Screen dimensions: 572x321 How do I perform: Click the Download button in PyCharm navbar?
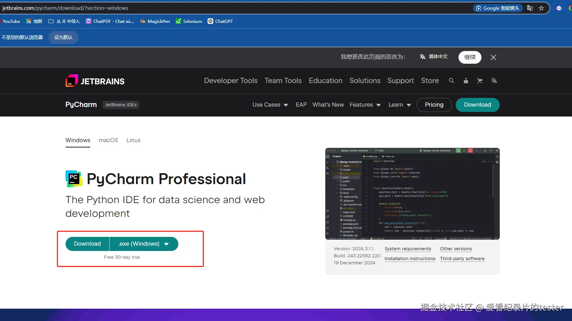478,105
